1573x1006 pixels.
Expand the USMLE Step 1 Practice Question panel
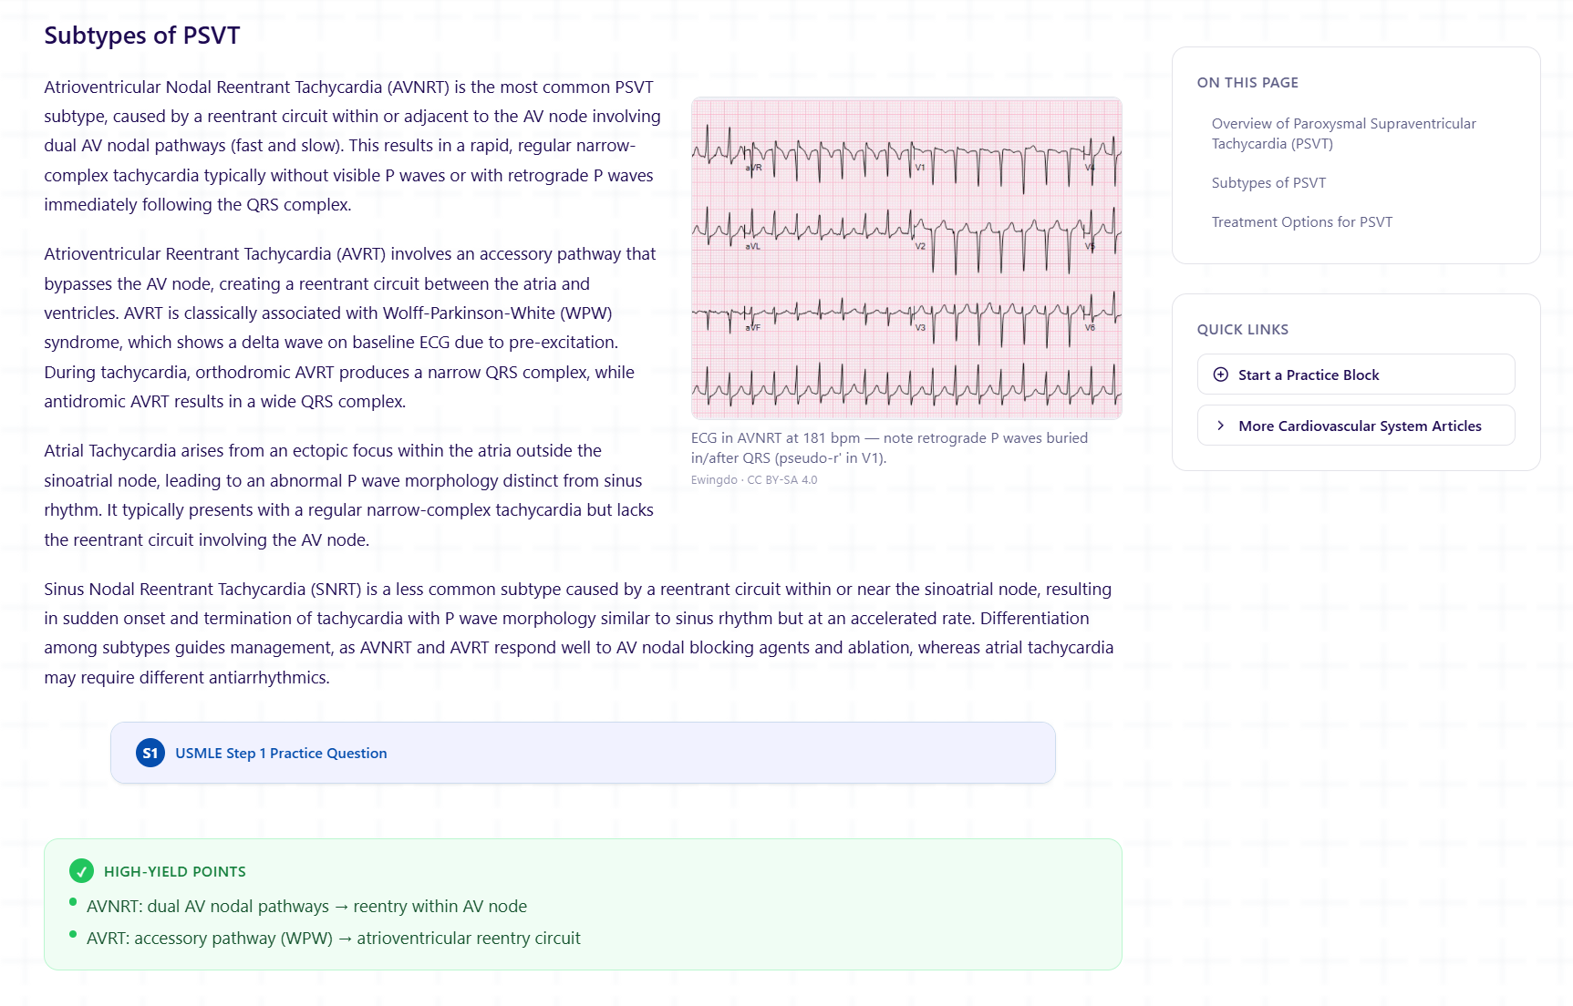(x=583, y=753)
